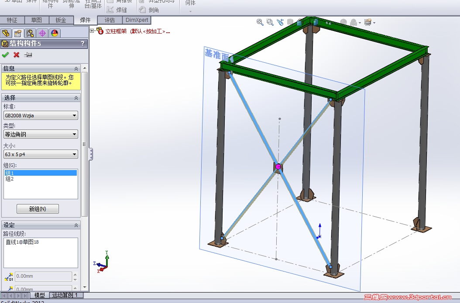Click the Display Style cube icon

(316, 22)
